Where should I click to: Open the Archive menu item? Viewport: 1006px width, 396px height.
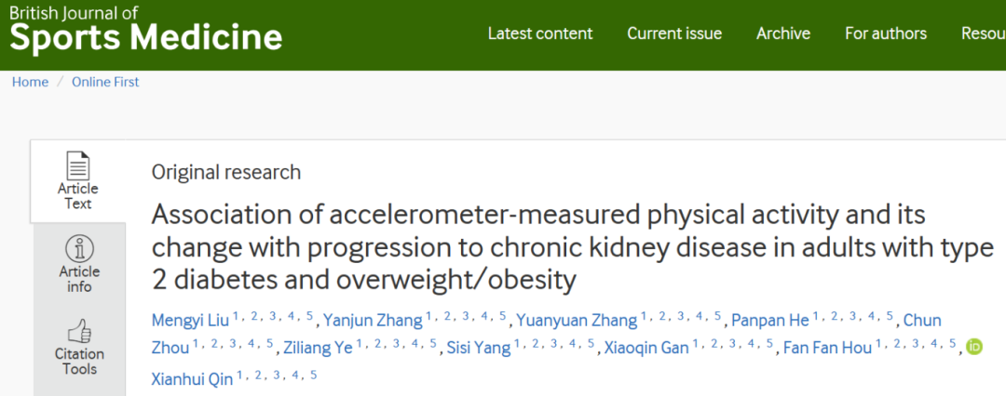pyautogui.click(x=782, y=33)
